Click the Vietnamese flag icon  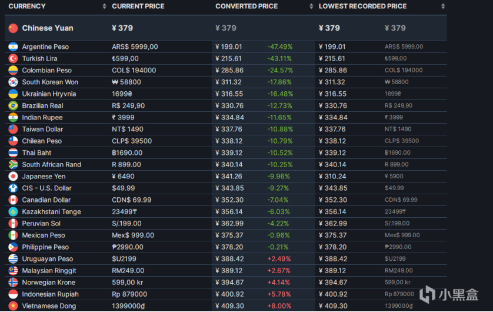click(x=13, y=306)
